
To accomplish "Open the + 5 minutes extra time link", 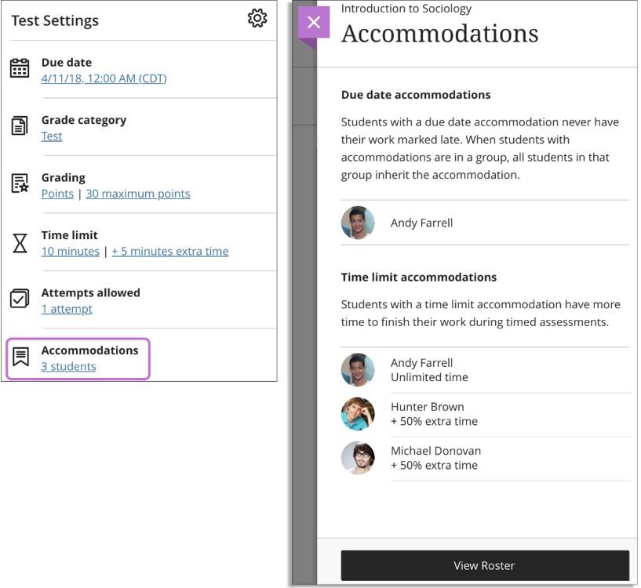I will [x=170, y=252].
